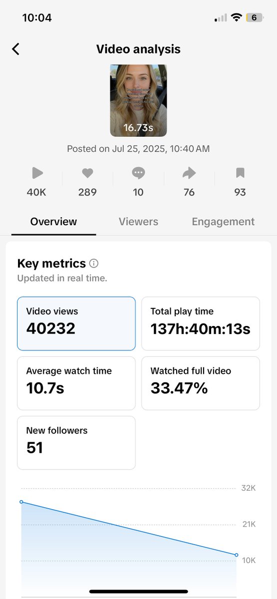The image size is (277, 599).
Task: Tap the 21K axis label
Action: pyautogui.click(x=249, y=524)
